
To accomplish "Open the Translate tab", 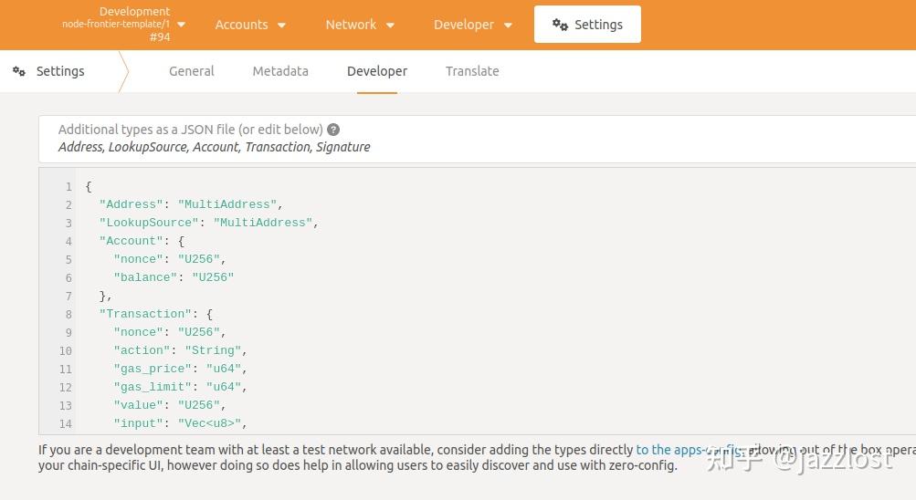I will point(472,71).
